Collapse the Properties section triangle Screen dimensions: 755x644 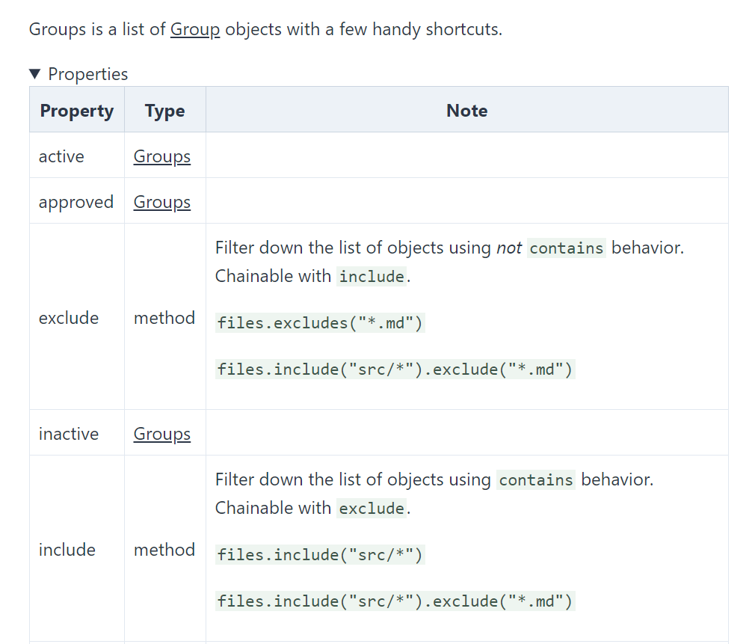(x=34, y=73)
